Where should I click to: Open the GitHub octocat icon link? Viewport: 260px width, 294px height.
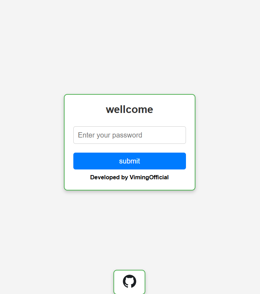[129, 281]
